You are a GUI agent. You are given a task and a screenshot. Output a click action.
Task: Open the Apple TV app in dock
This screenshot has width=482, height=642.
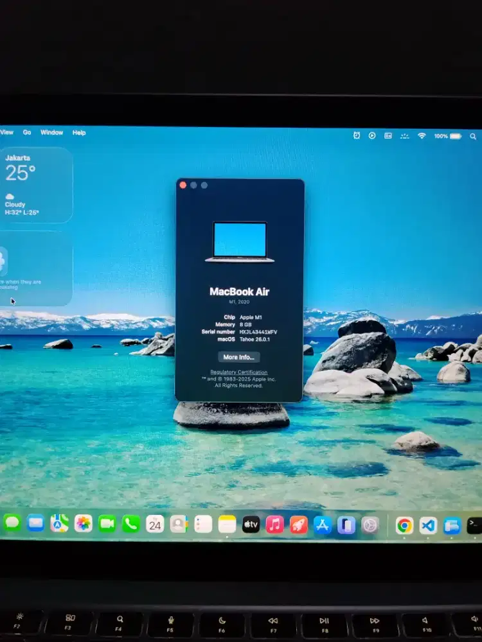pos(251,525)
